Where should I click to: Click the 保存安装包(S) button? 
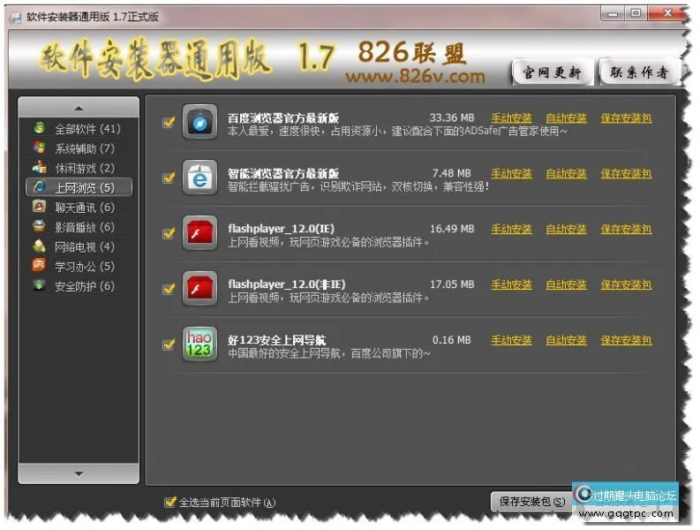click(x=531, y=502)
